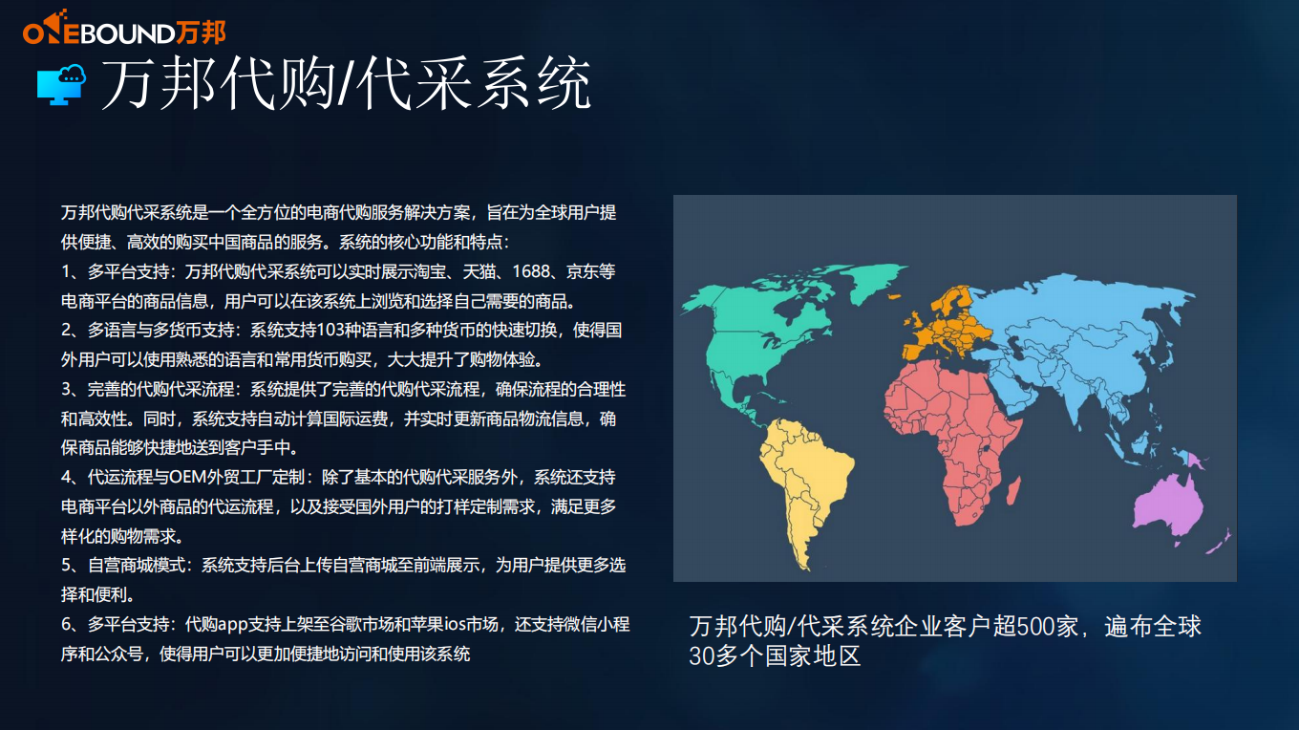Click the line 2、多语言与多货币支持

tap(342, 331)
